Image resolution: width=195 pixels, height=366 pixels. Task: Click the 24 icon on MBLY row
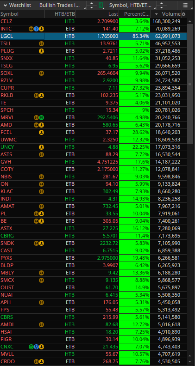tap(41, 273)
